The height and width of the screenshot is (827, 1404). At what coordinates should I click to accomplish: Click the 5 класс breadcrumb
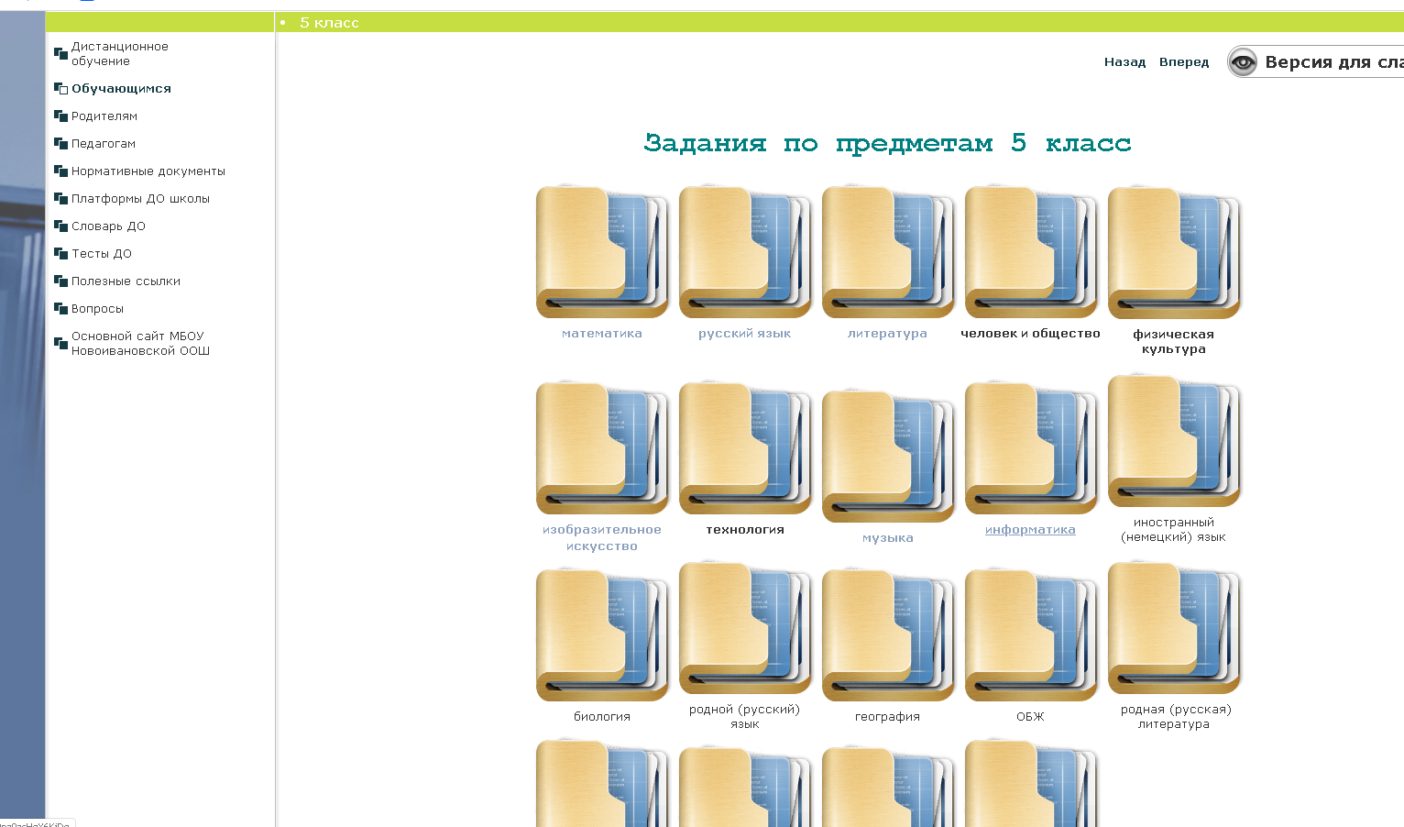(329, 22)
